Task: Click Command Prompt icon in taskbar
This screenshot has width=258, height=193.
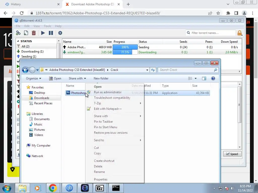Action: pos(116,188)
